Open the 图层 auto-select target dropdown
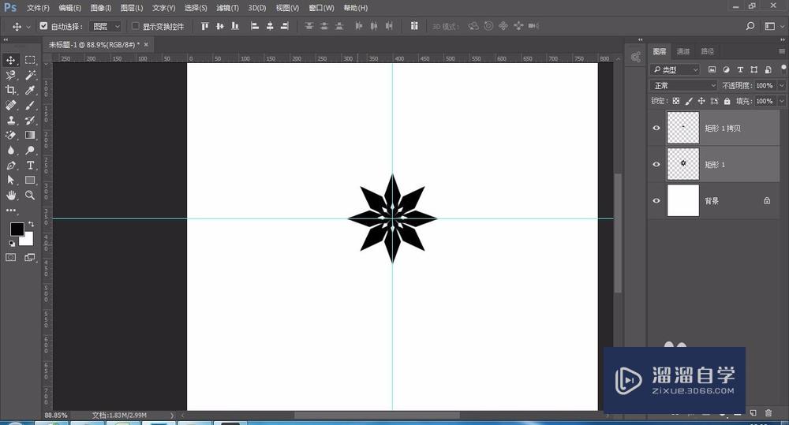The height and width of the screenshot is (425, 789). click(x=106, y=26)
